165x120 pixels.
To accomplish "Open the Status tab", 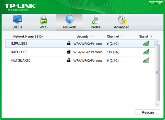I will pos(17,22).
